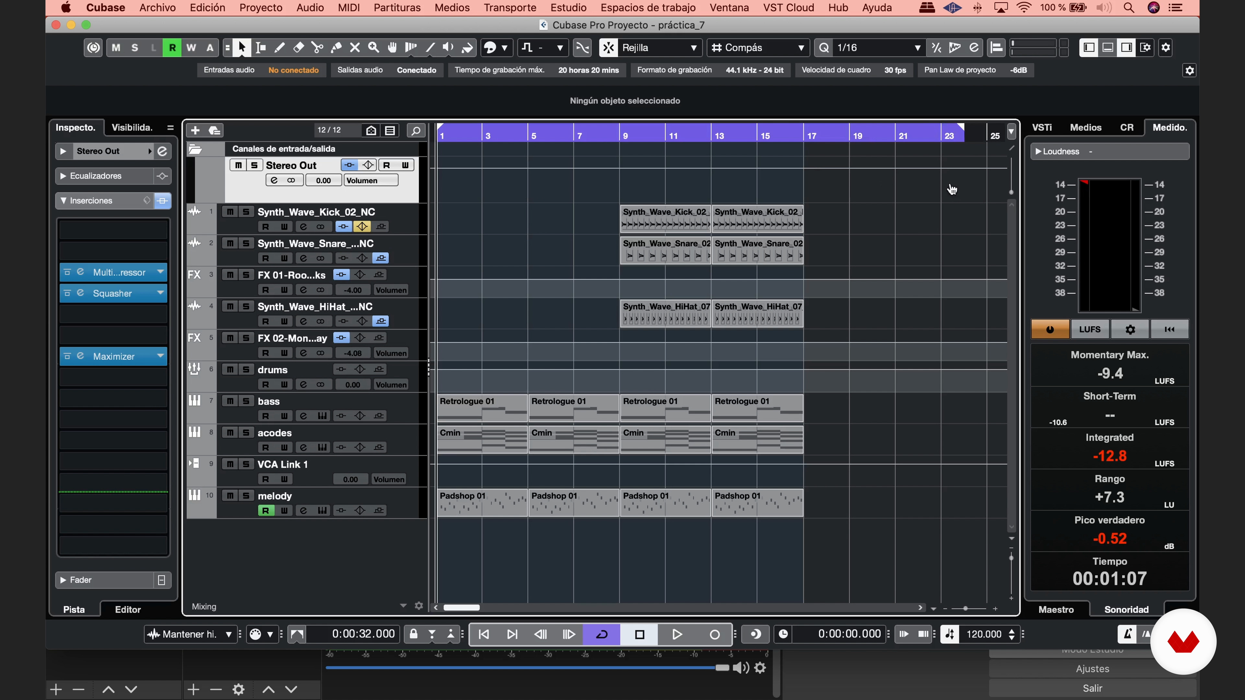Go to left locator position
Screen dimensions: 1245x700
pyautogui.click(x=484, y=634)
